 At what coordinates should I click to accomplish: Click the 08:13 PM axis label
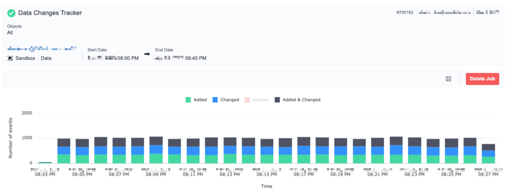tap(229, 174)
